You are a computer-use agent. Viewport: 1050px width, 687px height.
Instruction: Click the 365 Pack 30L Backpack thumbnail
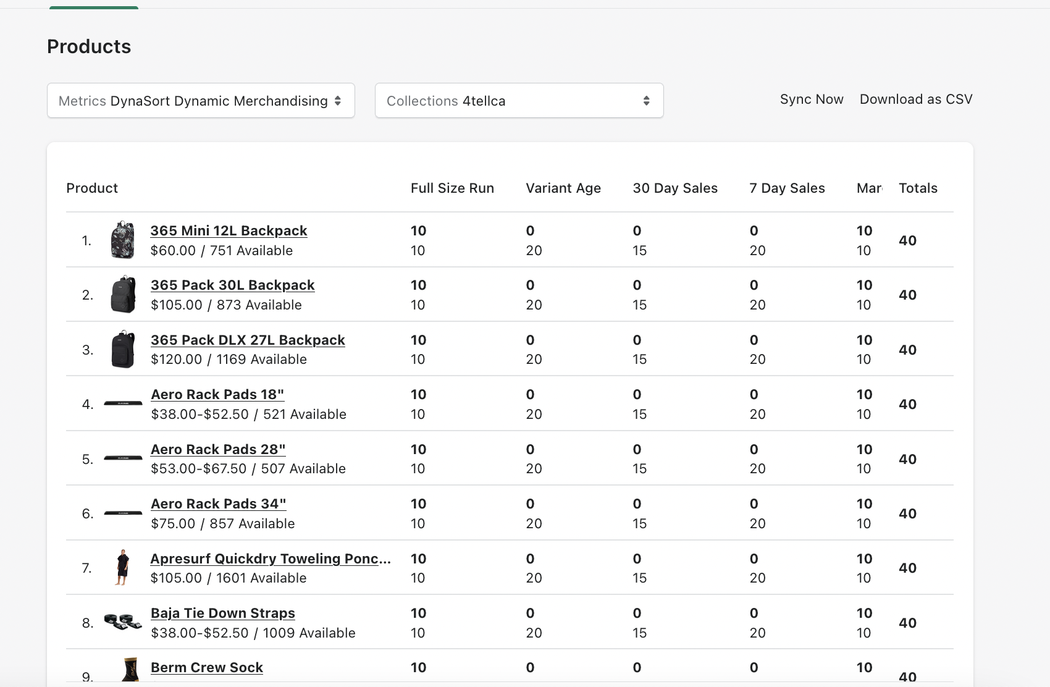pos(123,294)
